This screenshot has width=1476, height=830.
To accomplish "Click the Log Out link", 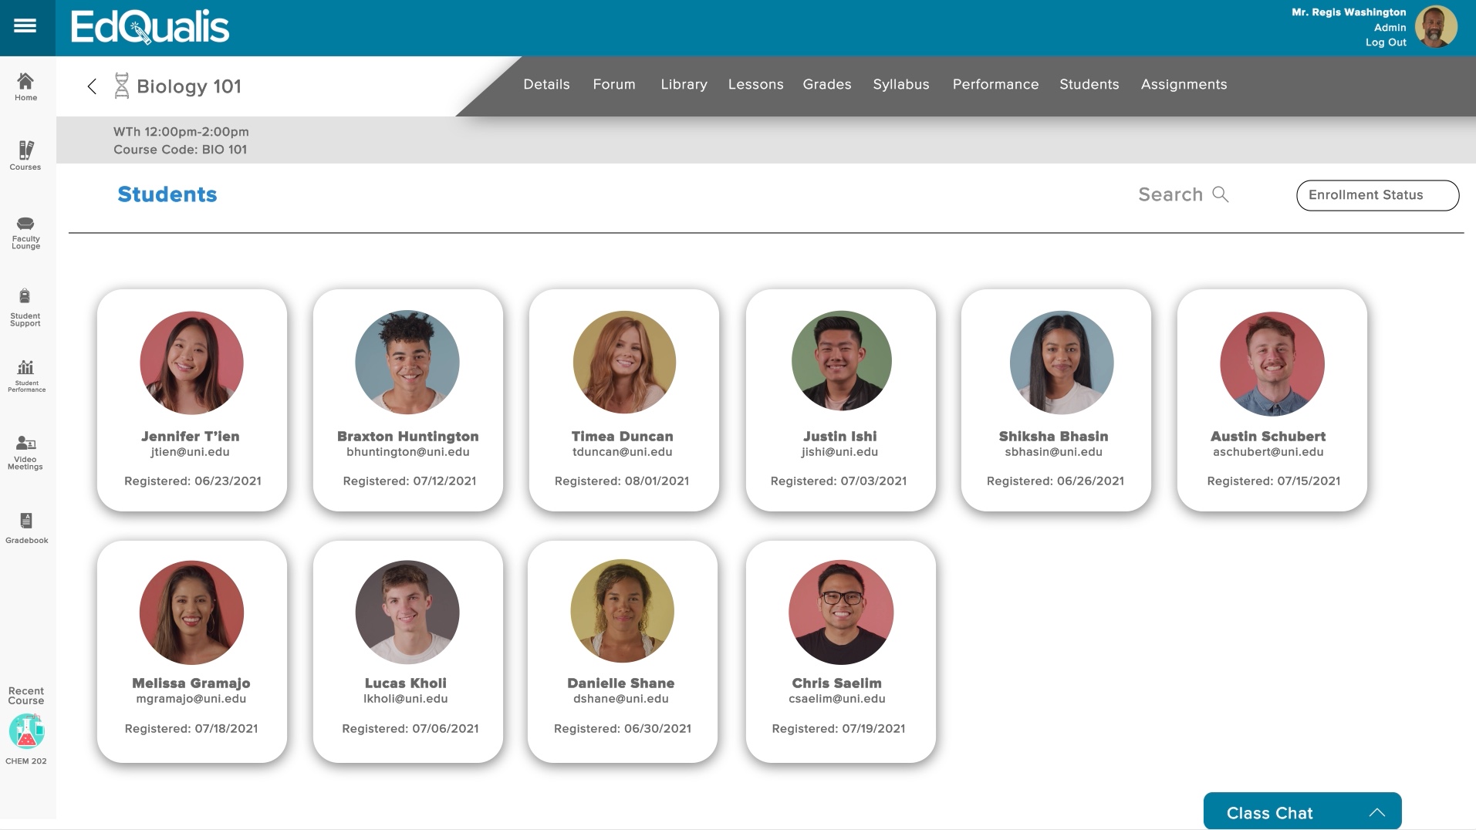I will (1384, 42).
